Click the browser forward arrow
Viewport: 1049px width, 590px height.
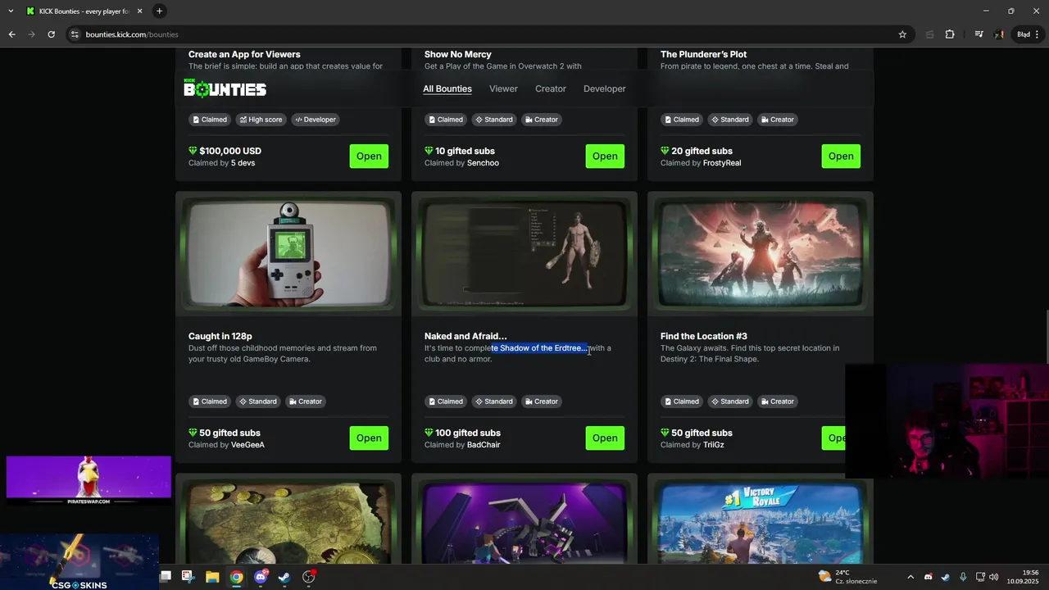click(x=31, y=34)
